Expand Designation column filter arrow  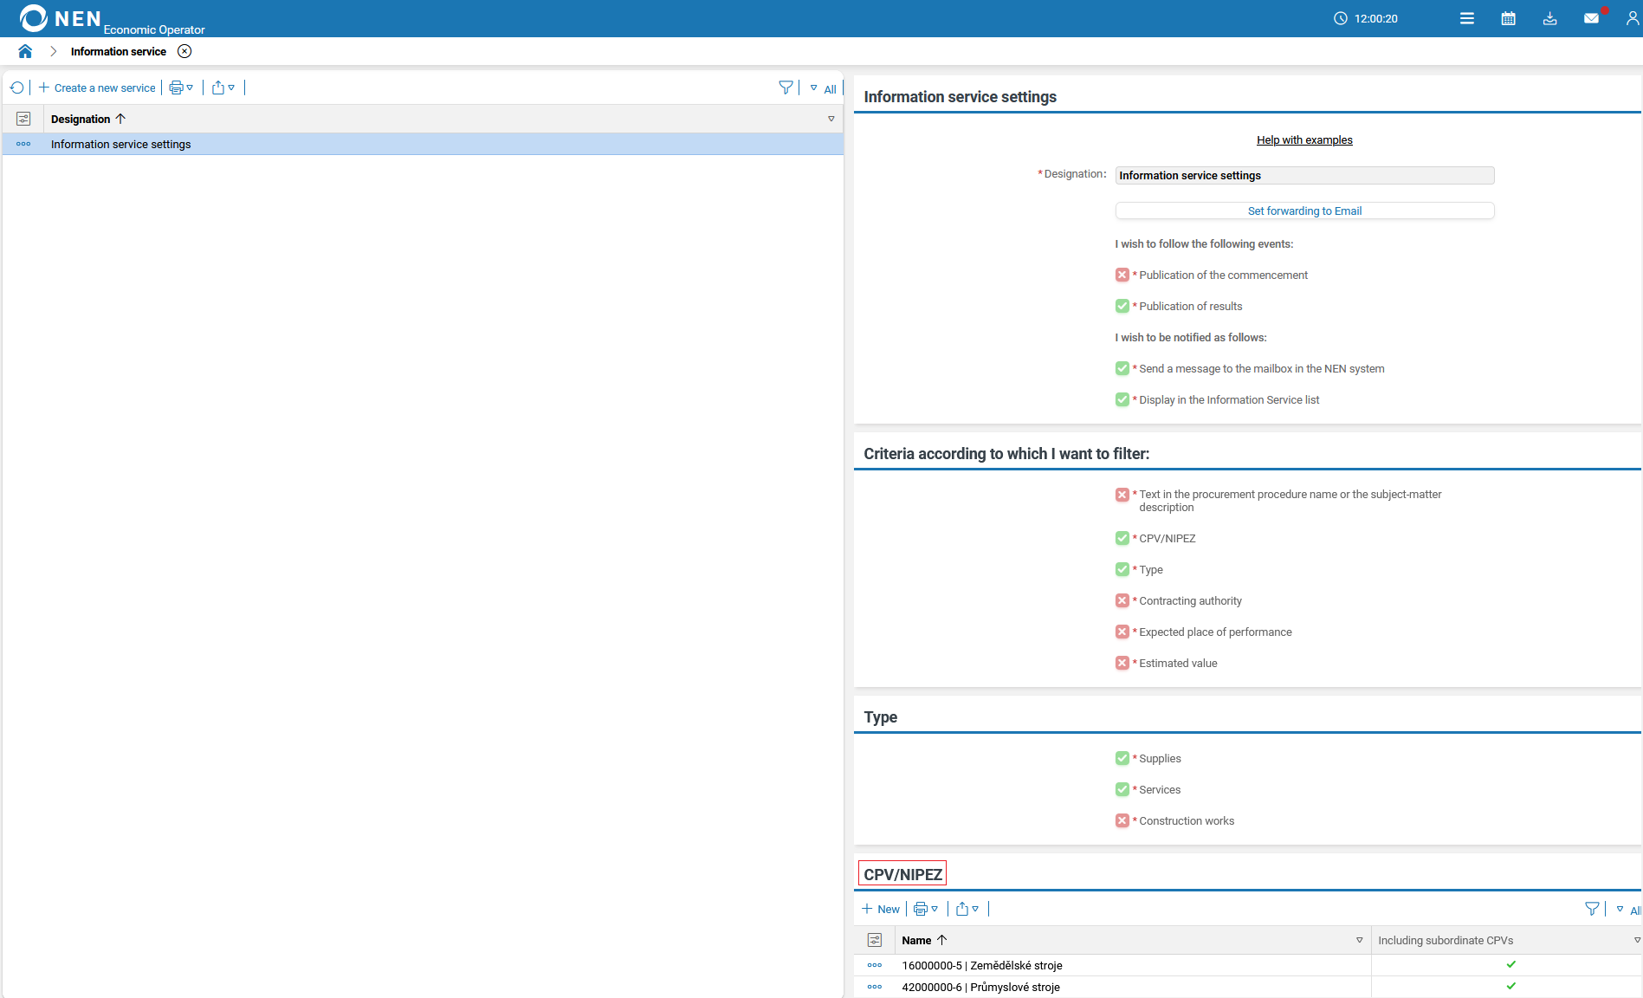(x=831, y=119)
